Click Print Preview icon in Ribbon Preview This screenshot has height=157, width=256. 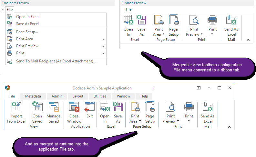coord(194,20)
